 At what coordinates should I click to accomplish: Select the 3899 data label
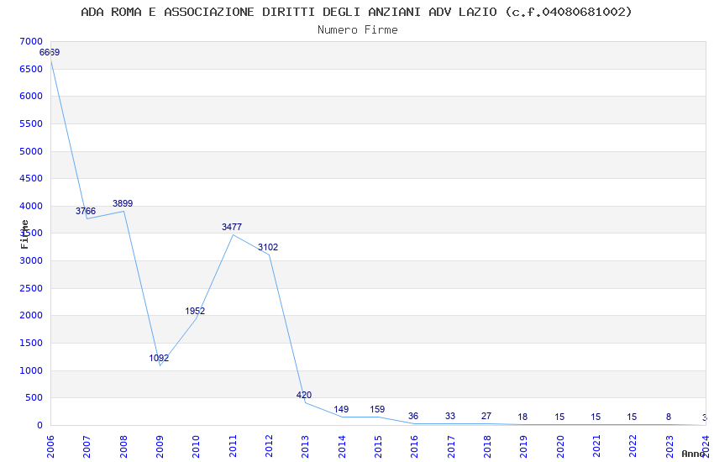(x=123, y=203)
